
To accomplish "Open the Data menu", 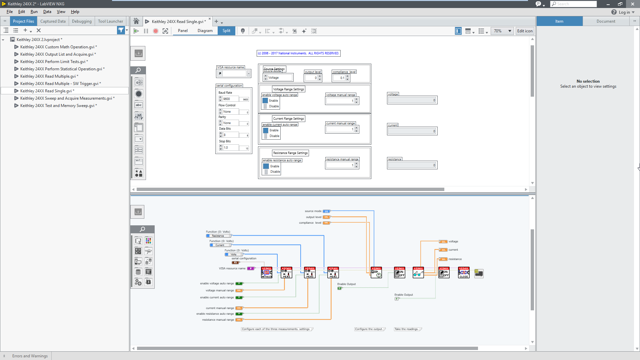I will 47,12.
